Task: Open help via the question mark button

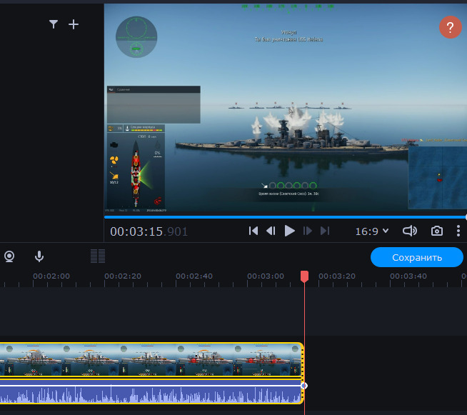Action: (449, 29)
